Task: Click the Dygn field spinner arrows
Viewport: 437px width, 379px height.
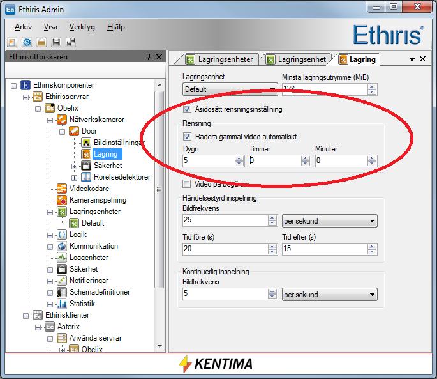Action: [239, 161]
